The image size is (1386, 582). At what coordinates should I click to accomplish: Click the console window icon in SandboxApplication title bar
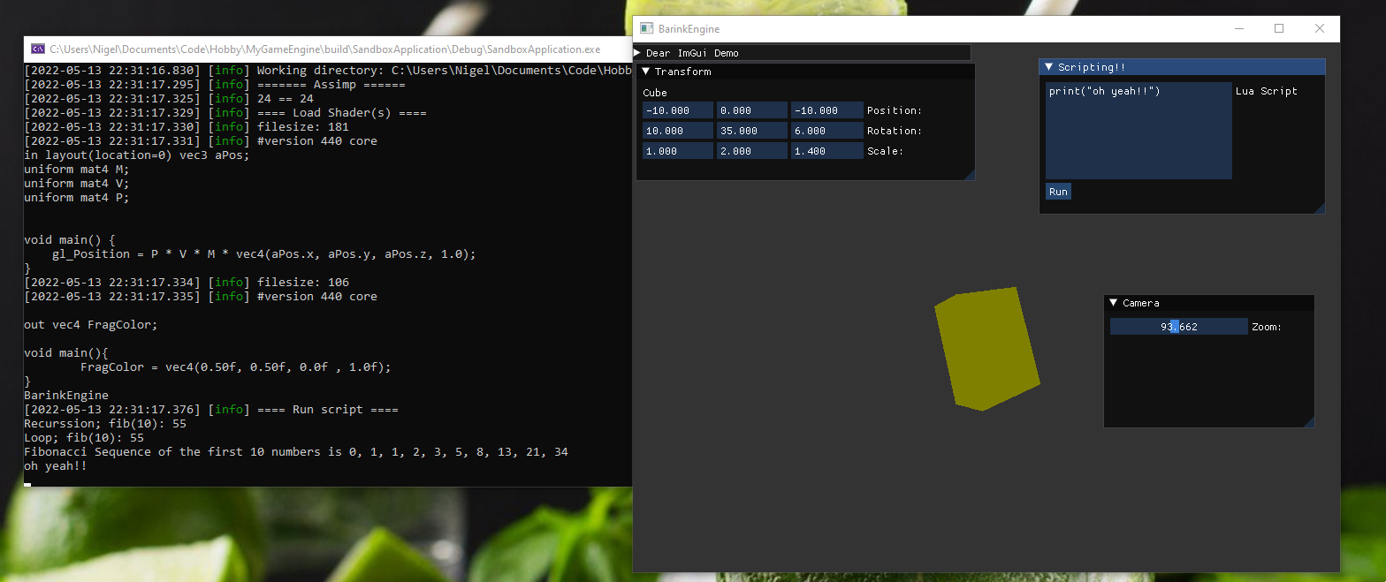[38, 49]
